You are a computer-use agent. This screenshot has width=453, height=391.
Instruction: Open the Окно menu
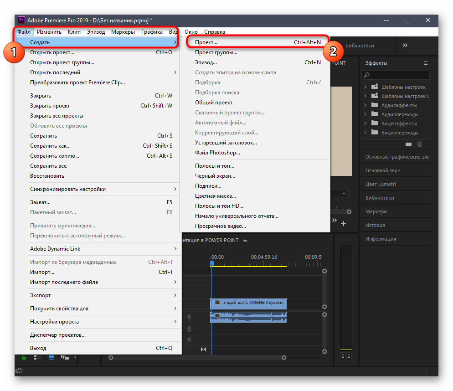191,32
